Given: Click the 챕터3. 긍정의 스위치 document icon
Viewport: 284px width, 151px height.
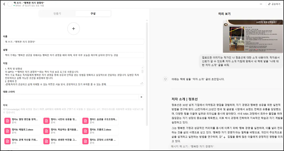Looking at the screenshot, I should click(x=86, y=140).
